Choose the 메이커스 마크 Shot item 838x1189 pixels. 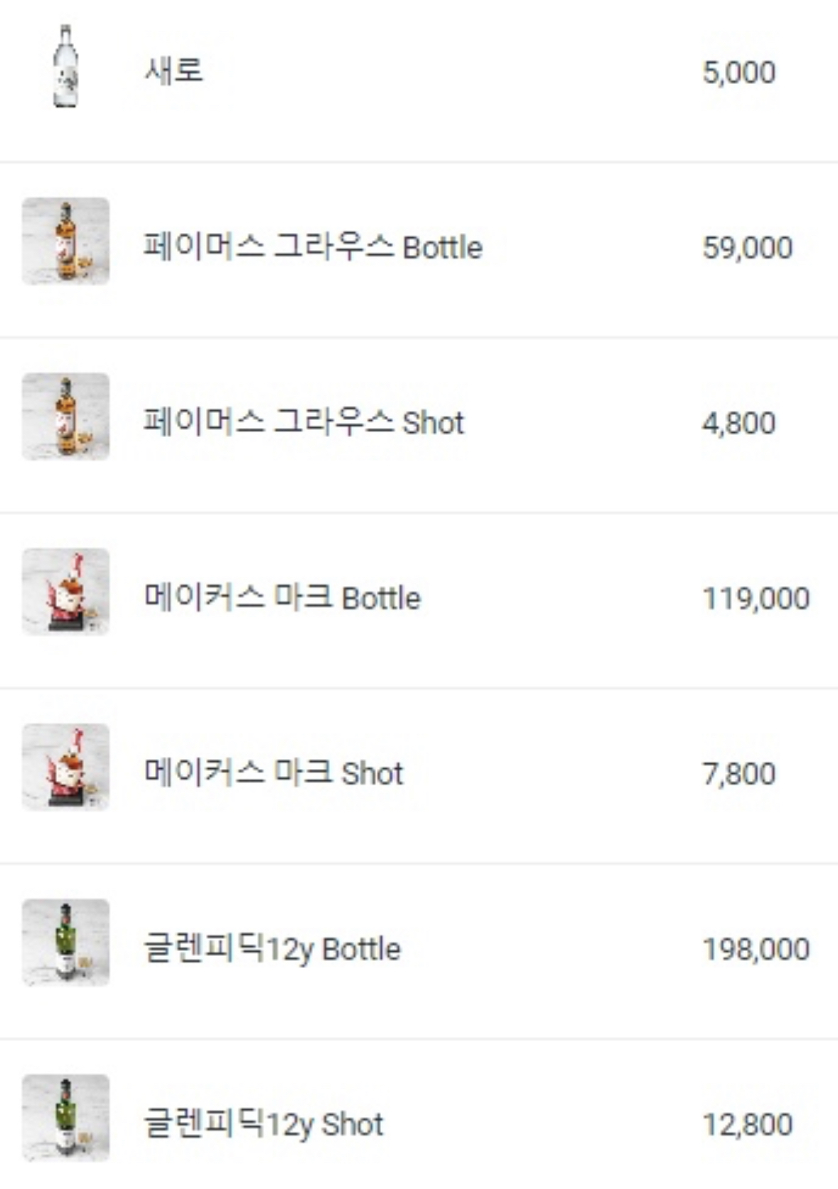click(x=274, y=773)
